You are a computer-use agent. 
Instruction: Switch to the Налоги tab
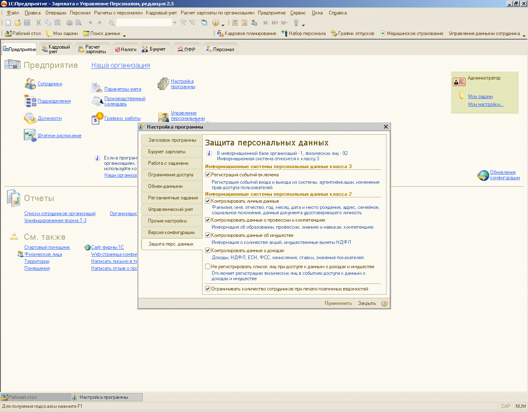tap(125, 49)
